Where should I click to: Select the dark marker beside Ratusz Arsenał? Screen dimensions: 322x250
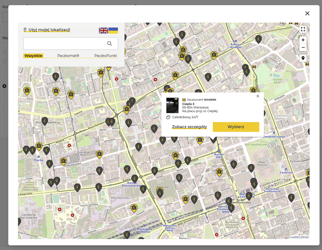click(258, 39)
